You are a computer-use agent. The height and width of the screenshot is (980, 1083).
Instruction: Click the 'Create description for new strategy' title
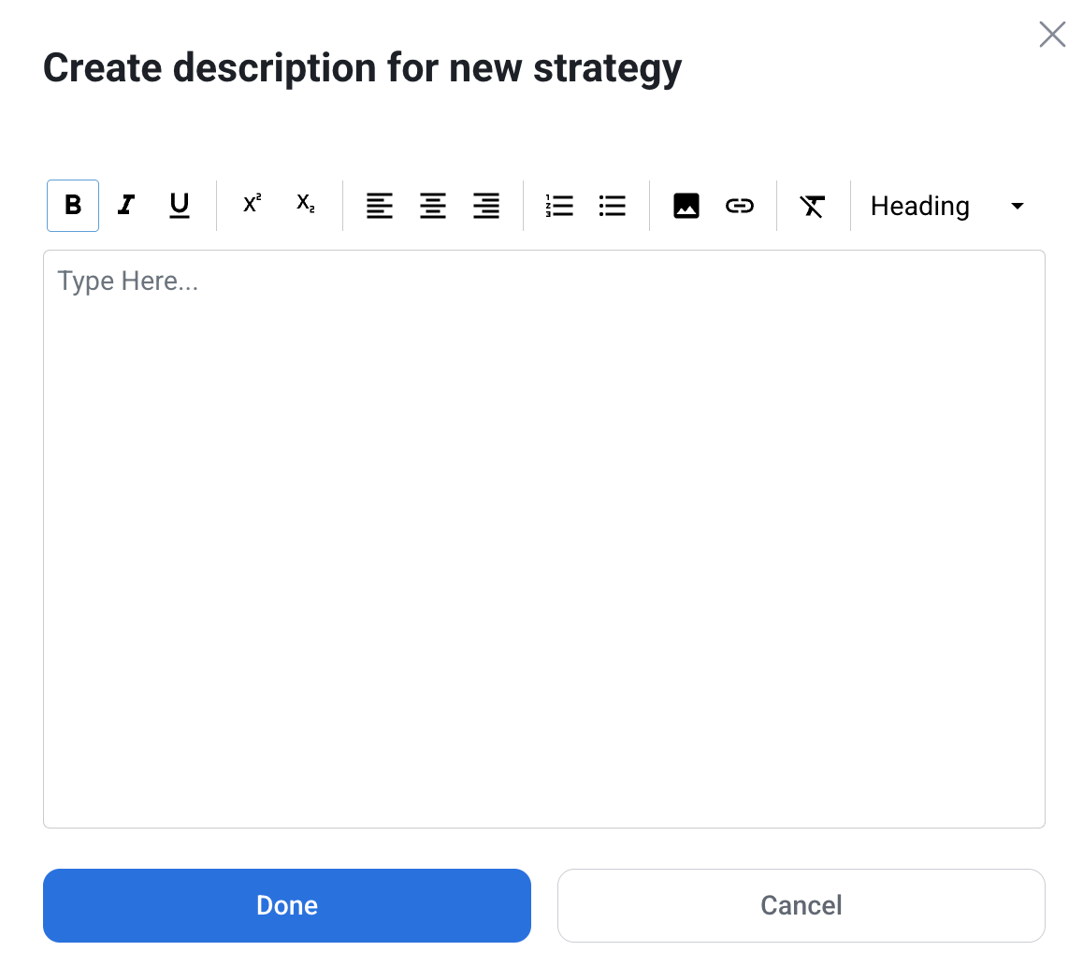(x=363, y=69)
